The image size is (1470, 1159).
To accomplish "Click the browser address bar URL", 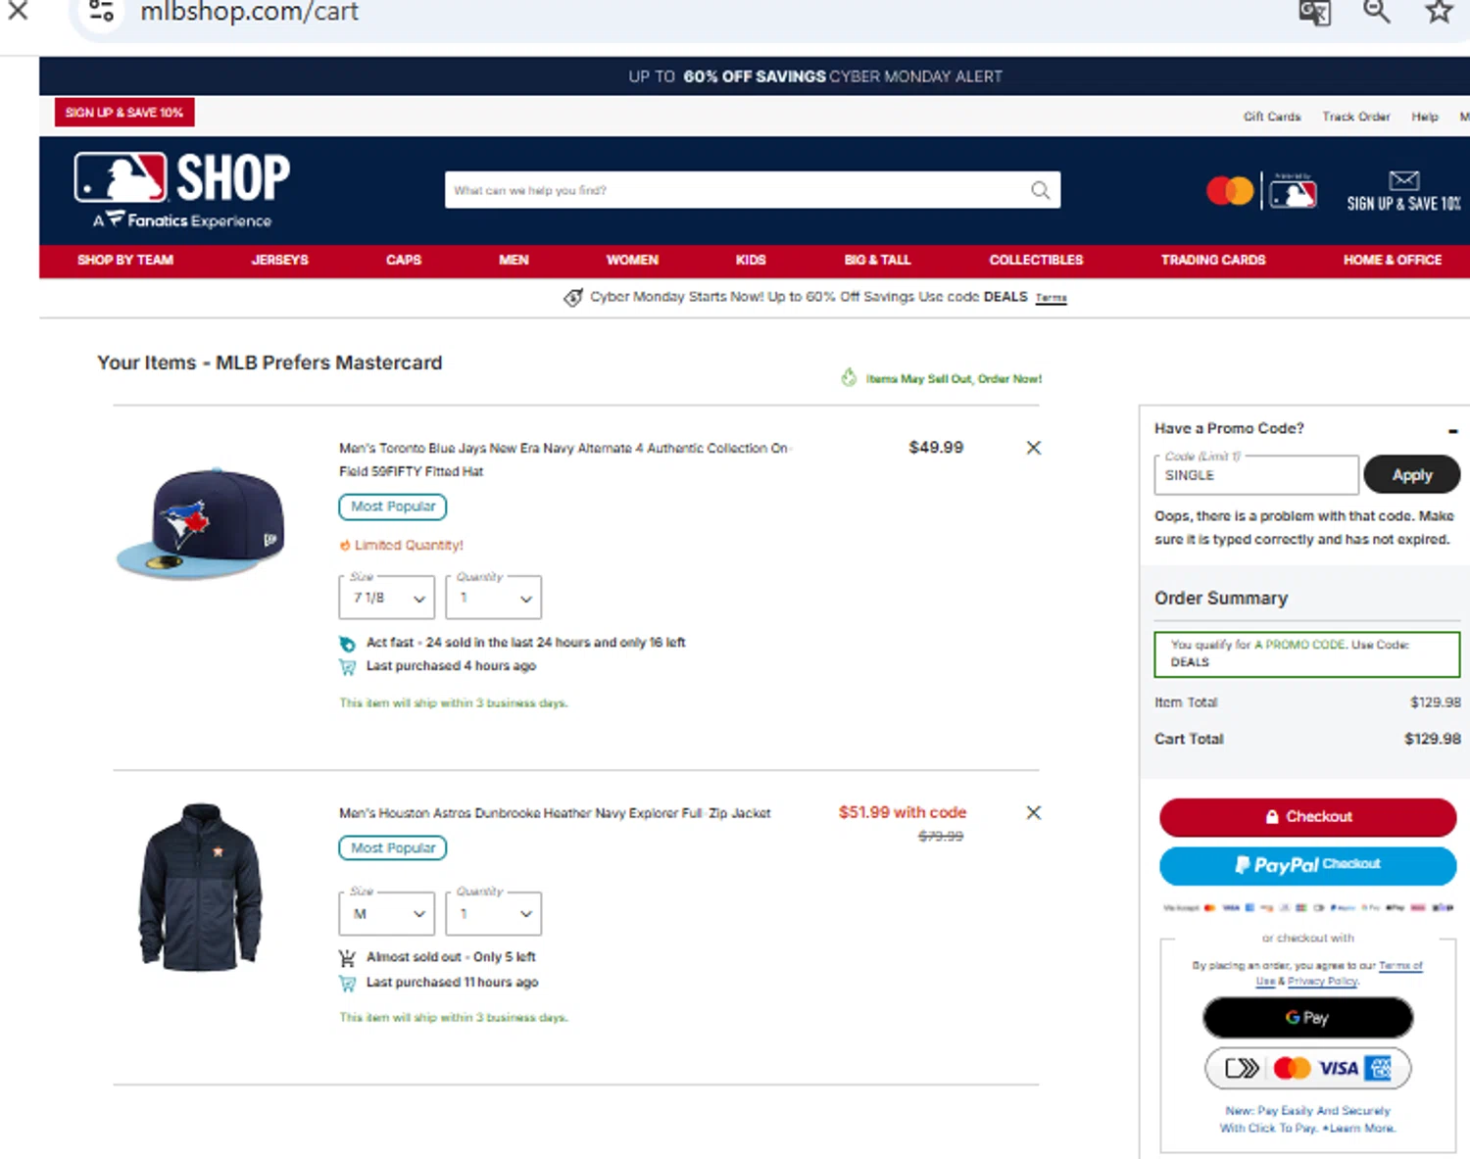I will pos(249,12).
